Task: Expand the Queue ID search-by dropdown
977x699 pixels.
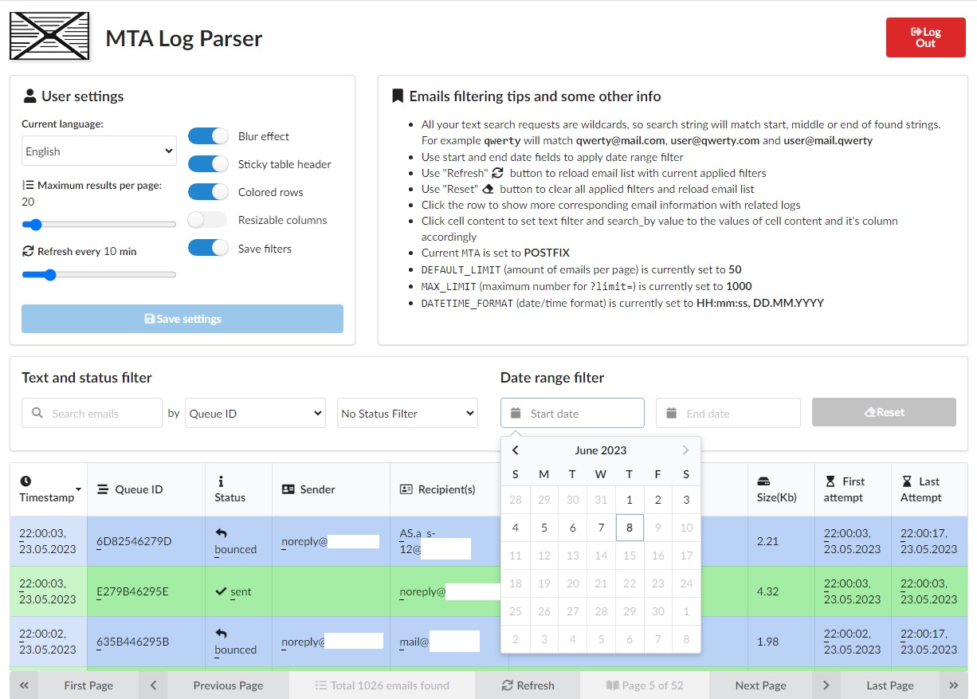Action: (255, 414)
